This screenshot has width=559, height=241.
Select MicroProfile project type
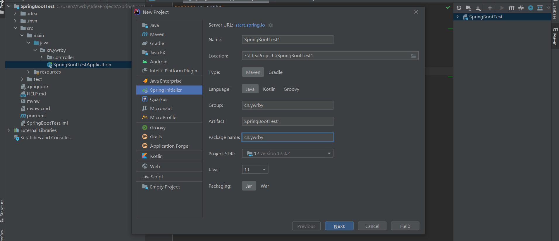(x=169, y=118)
